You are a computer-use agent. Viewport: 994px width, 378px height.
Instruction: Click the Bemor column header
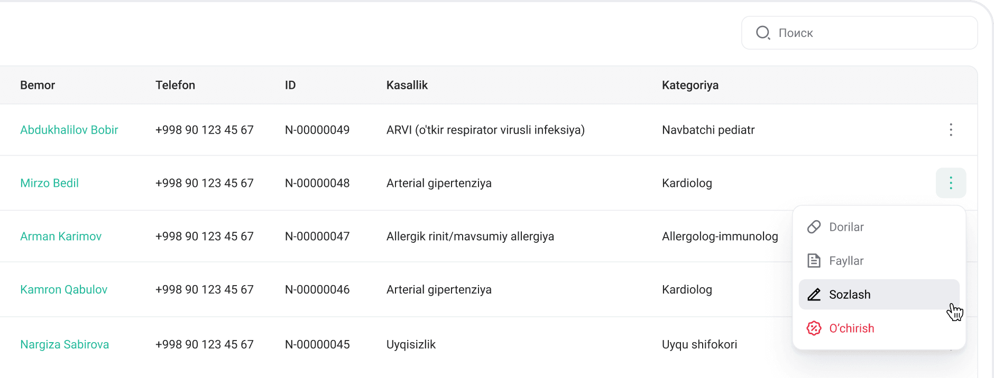pyautogui.click(x=38, y=85)
